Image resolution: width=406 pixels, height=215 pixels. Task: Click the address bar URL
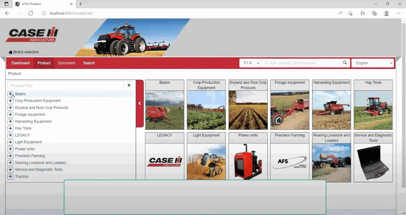pyautogui.click(x=71, y=13)
